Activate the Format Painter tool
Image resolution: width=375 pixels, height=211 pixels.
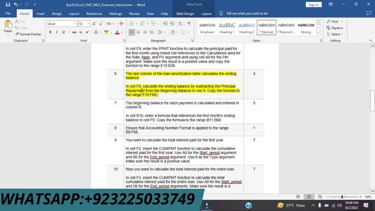point(28,34)
